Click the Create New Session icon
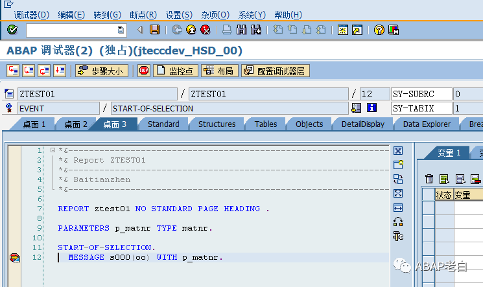 pyautogui.click(x=342, y=30)
